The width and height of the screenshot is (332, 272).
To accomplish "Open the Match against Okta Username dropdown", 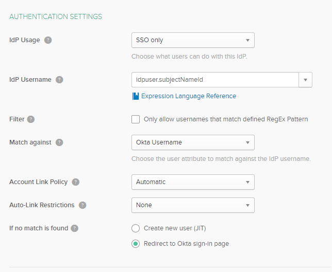I will pyautogui.click(x=193, y=142).
